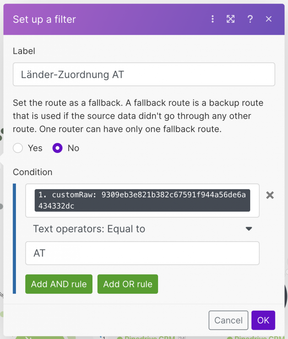
Task: Select Yes for the fallback route
Action: tap(18, 148)
